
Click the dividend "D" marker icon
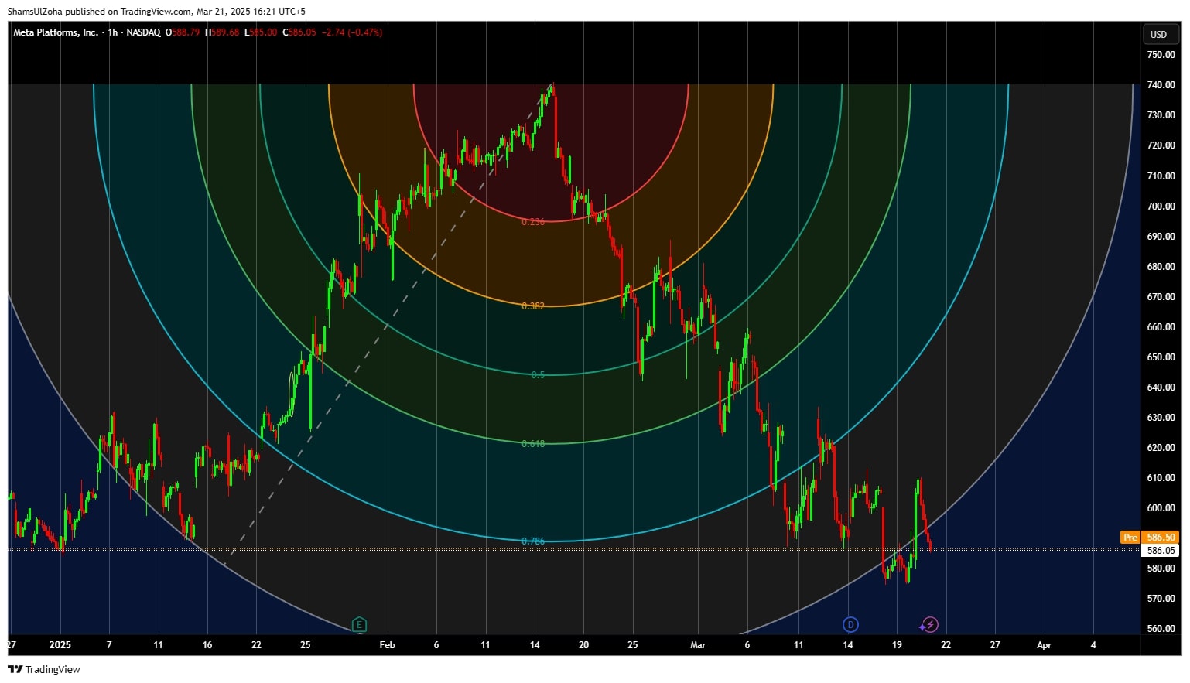click(x=850, y=624)
